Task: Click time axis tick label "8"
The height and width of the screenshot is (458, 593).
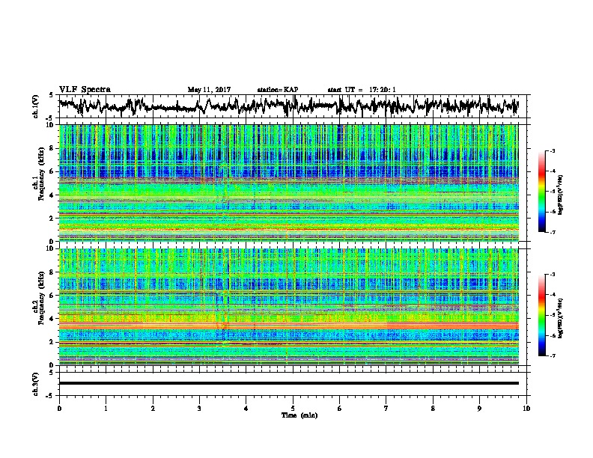Action: pos(433,409)
